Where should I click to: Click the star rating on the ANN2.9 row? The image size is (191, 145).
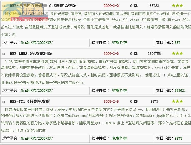pyautogui.click(x=177, y=54)
